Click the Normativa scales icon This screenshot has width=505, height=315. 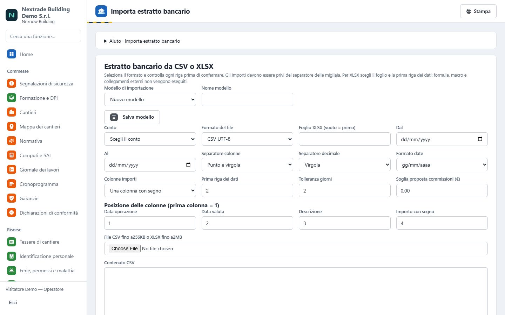(x=12, y=141)
